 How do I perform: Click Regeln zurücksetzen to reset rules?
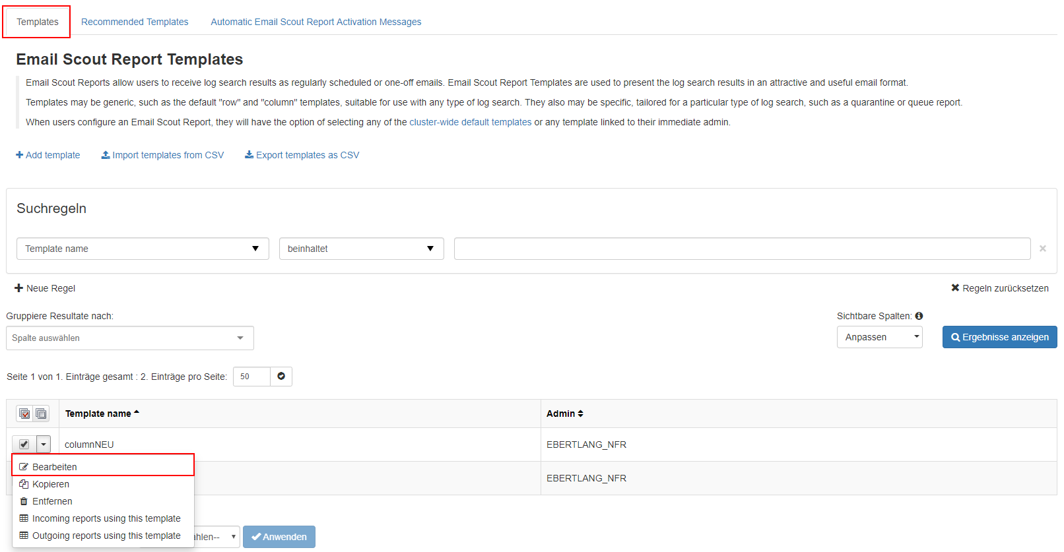tap(1000, 288)
